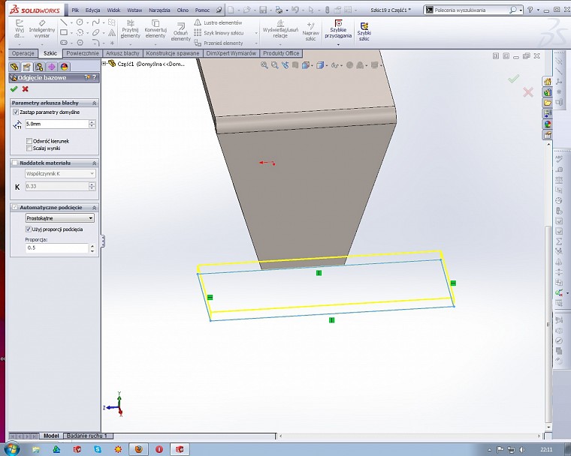The image size is (571, 456).
Task: Toggle Zastąp parametry domyślne checkbox
Action: tap(17, 112)
